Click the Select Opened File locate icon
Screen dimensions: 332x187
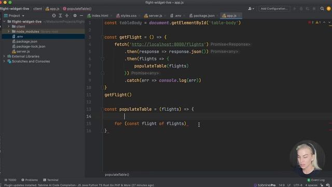click(x=54, y=16)
